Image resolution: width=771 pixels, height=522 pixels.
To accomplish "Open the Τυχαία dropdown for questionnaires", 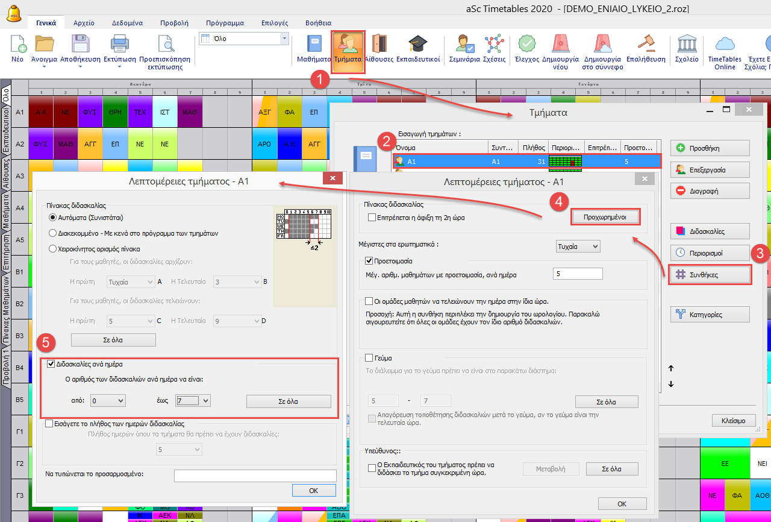I will point(578,246).
